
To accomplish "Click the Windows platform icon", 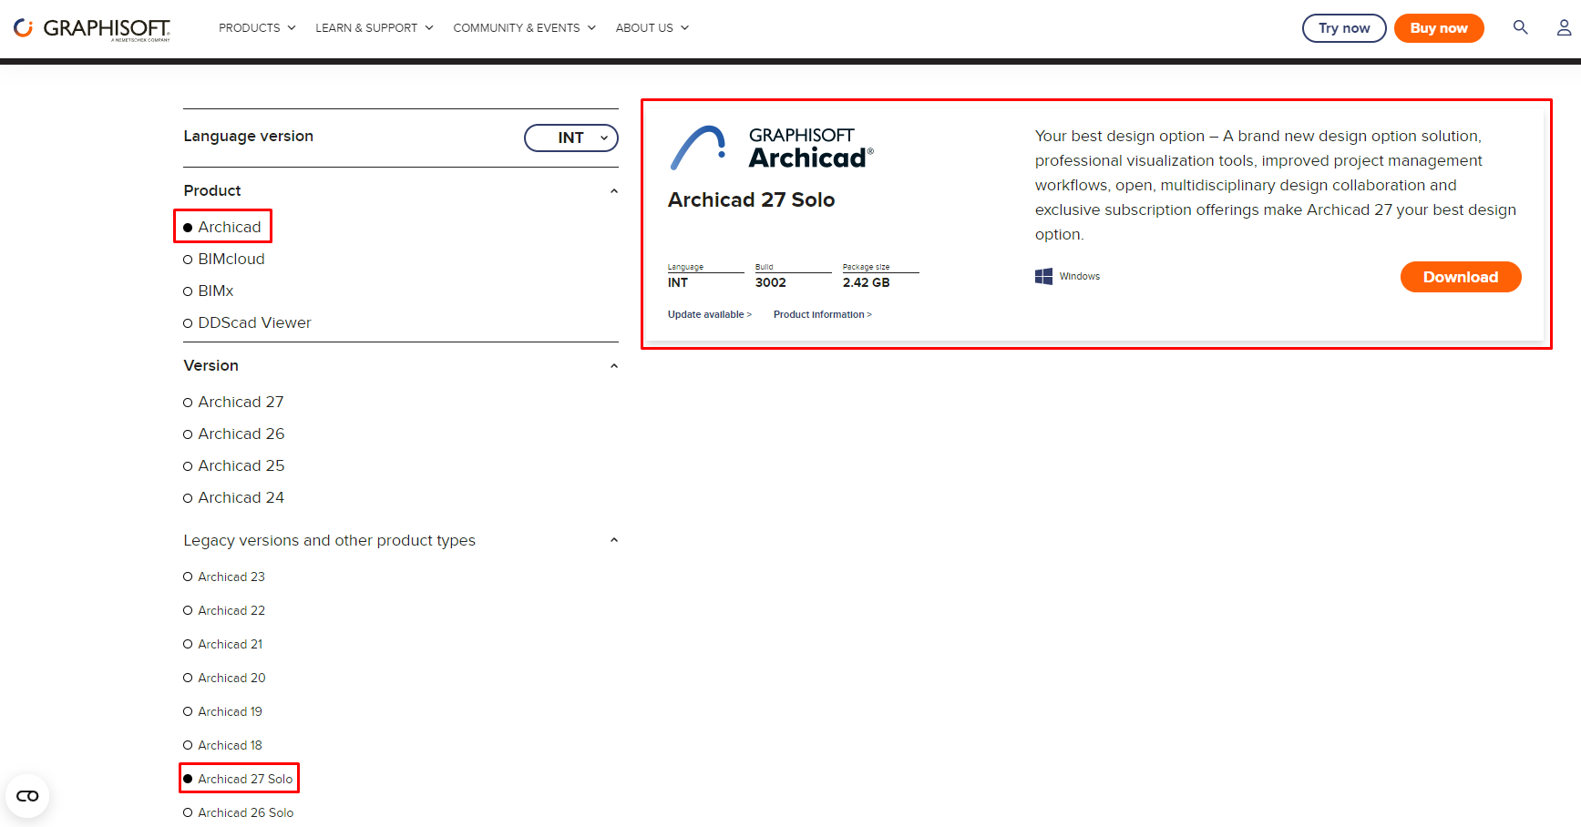I will tap(1043, 275).
